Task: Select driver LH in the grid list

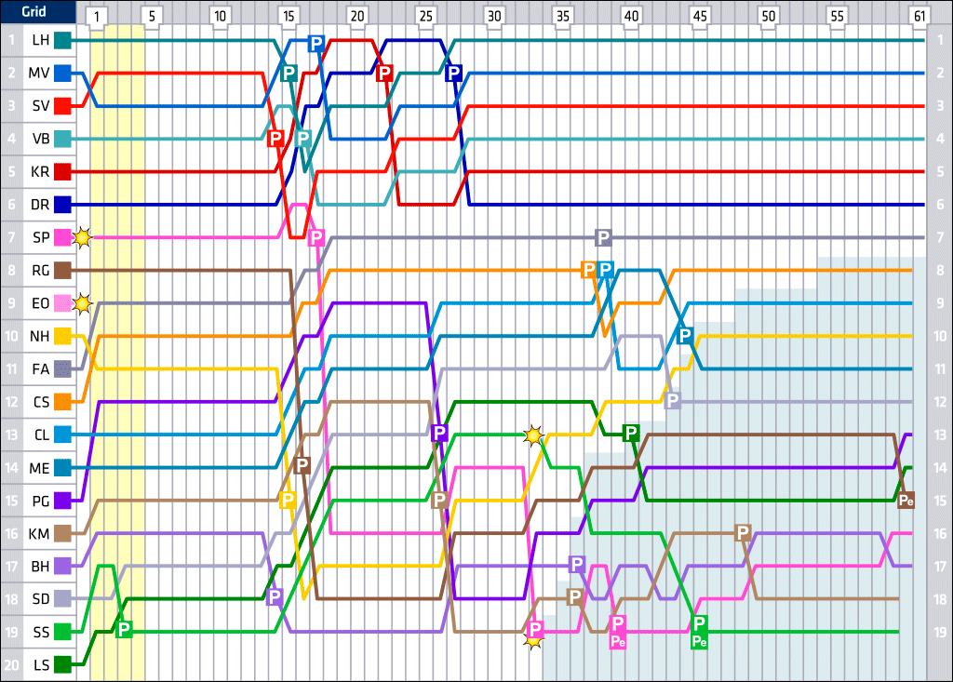Action: click(41, 40)
